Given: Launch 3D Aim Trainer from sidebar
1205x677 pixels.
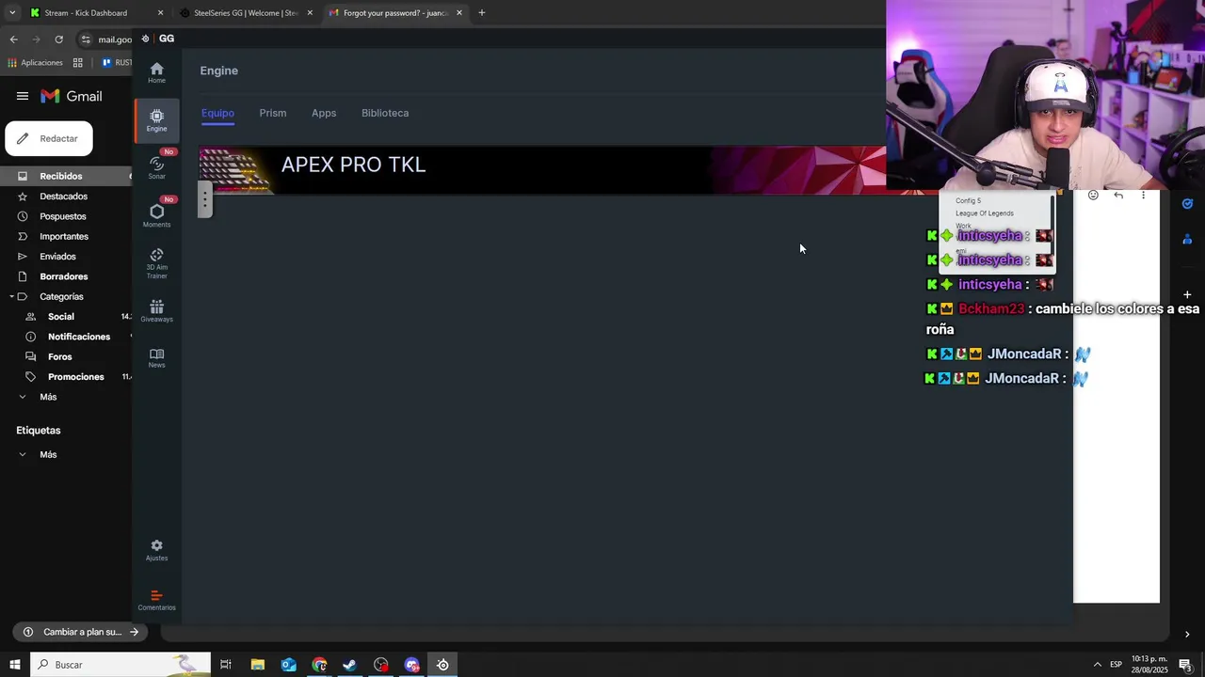Looking at the screenshot, I should (x=156, y=263).
